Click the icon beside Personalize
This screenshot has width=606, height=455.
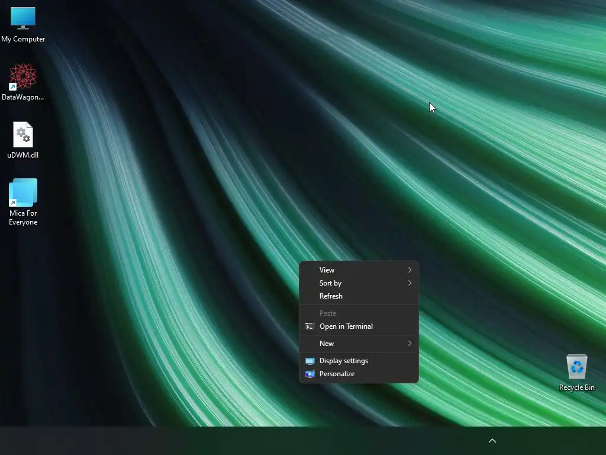click(x=310, y=374)
